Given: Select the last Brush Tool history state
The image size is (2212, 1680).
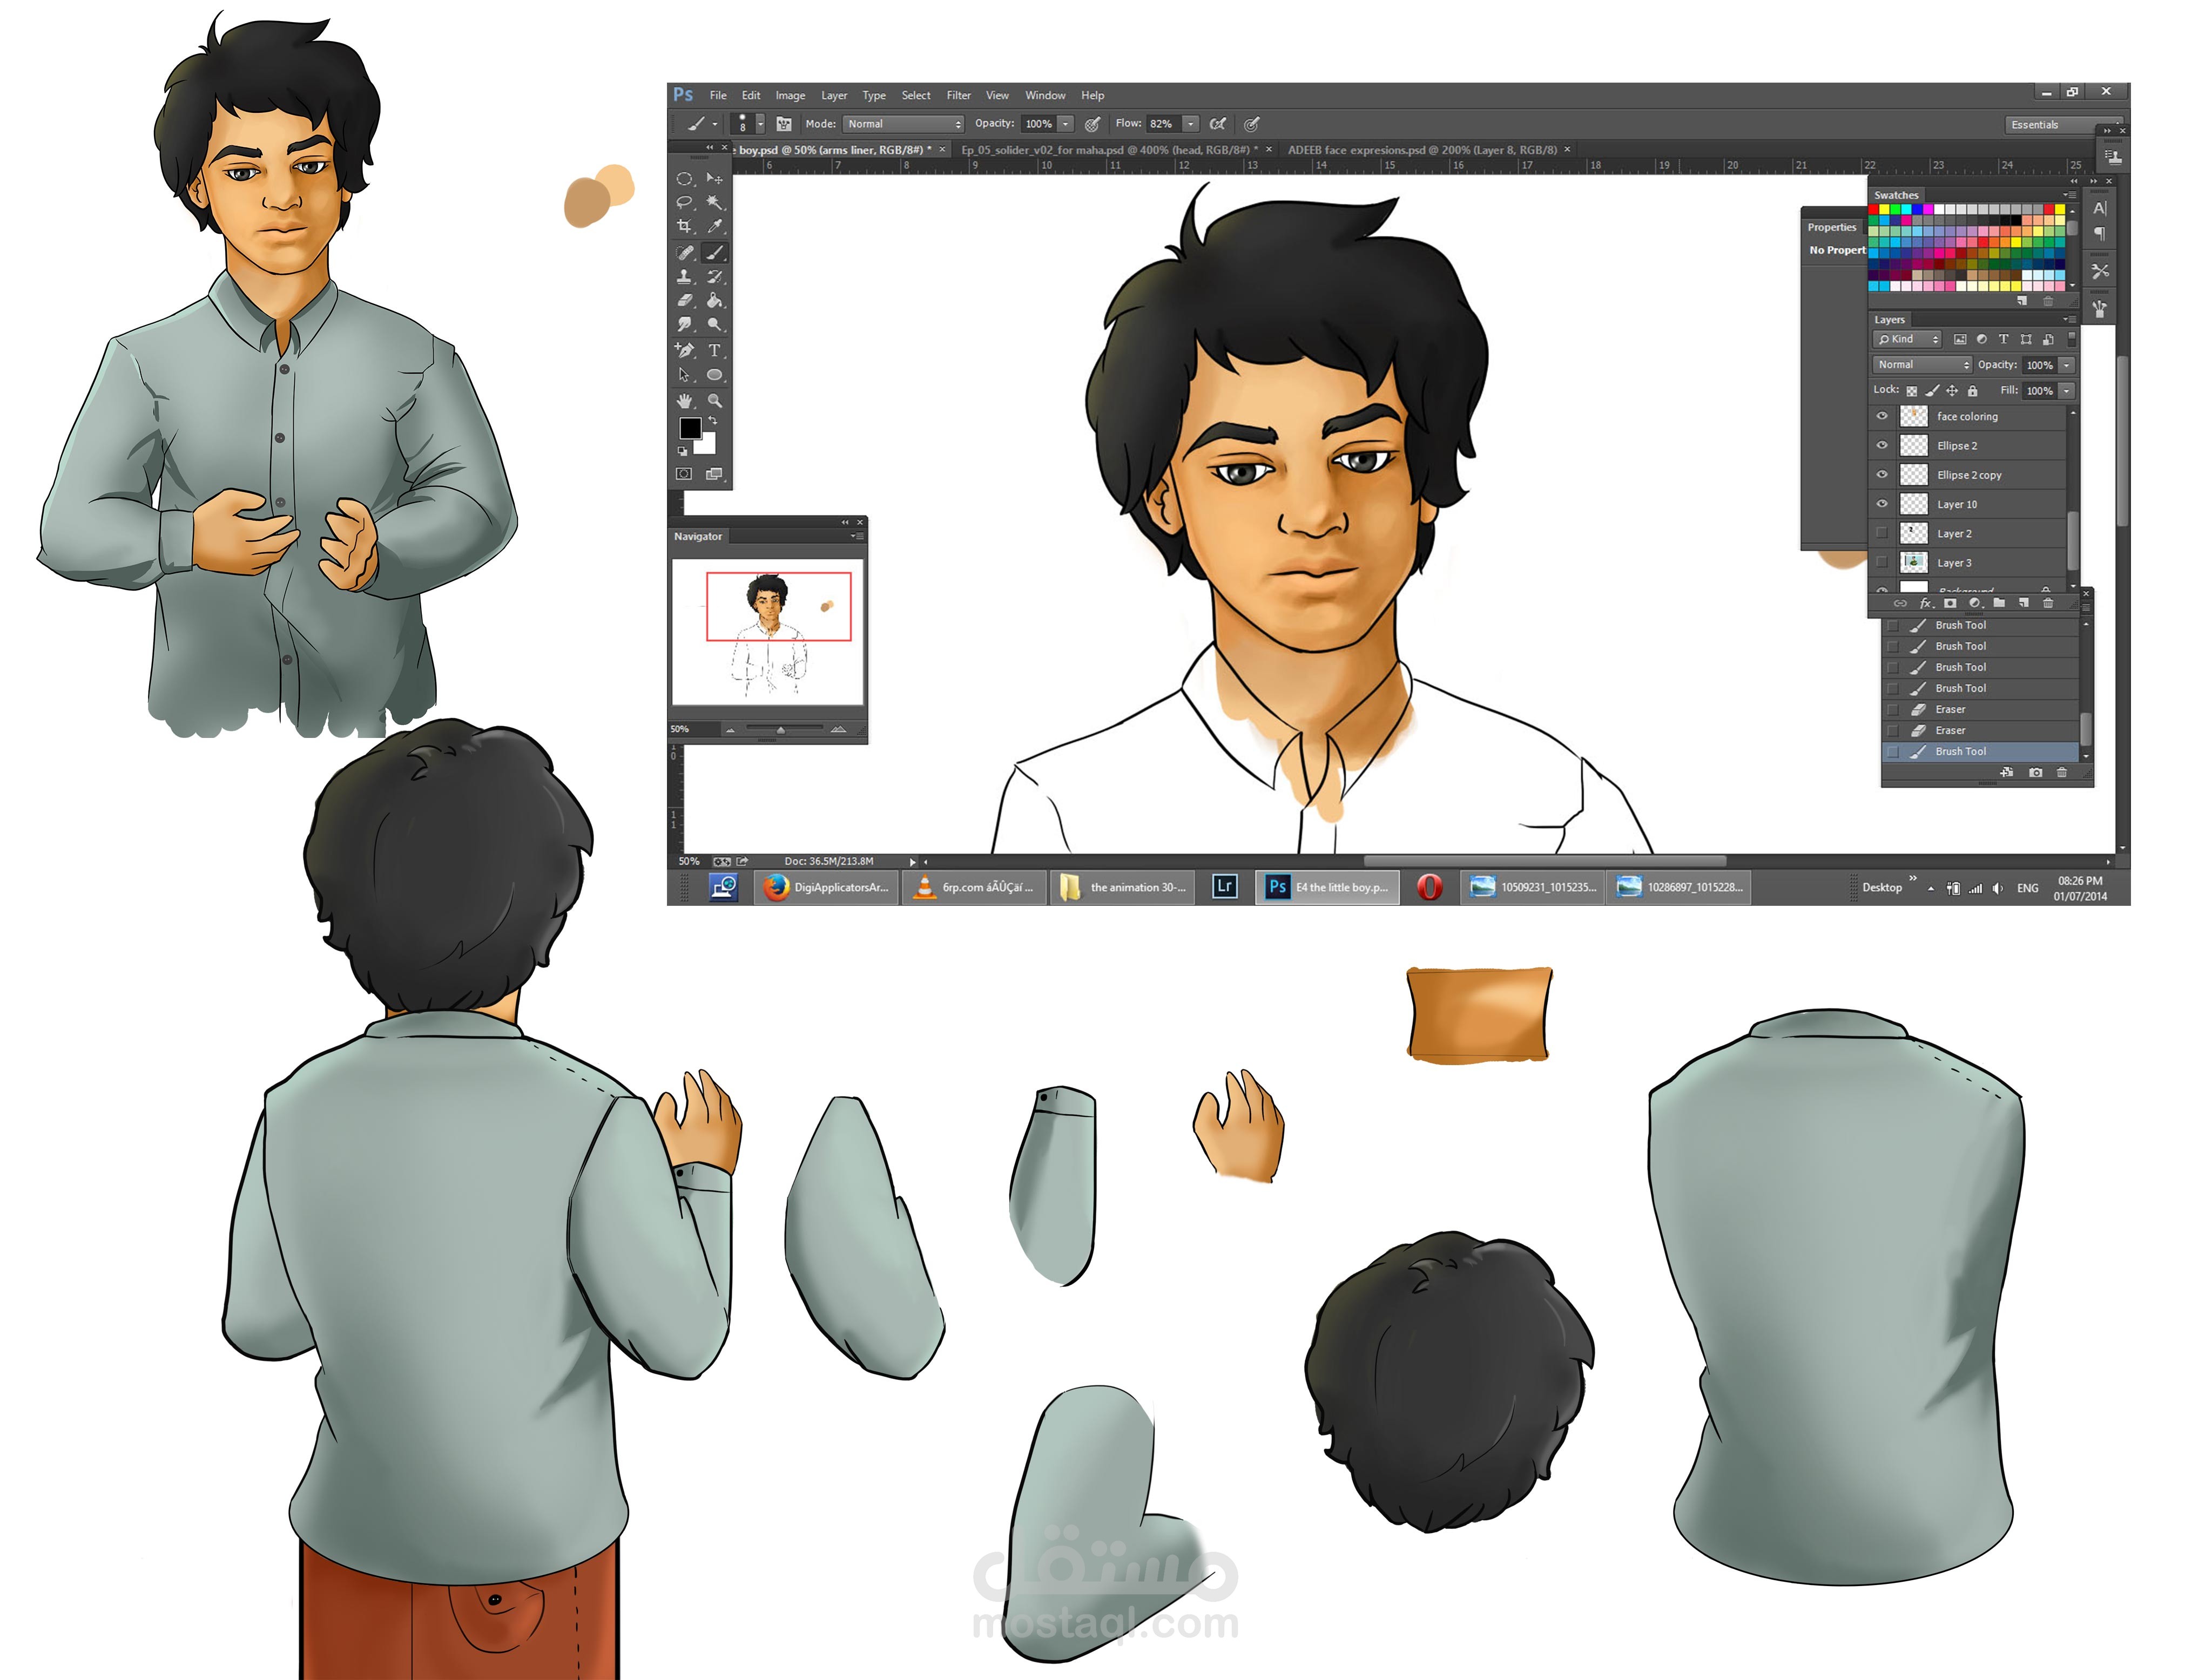Looking at the screenshot, I should point(1960,751).
